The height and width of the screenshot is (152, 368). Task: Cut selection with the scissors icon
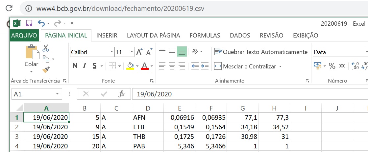pos(46,48)
